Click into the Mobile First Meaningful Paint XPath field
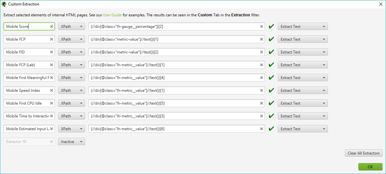Viewport: 386px width, 174px height. pos(173,78)
